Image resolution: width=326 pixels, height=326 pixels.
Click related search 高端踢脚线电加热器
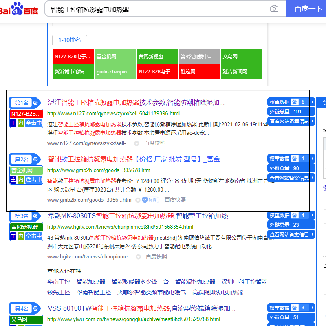click(218, 292)
